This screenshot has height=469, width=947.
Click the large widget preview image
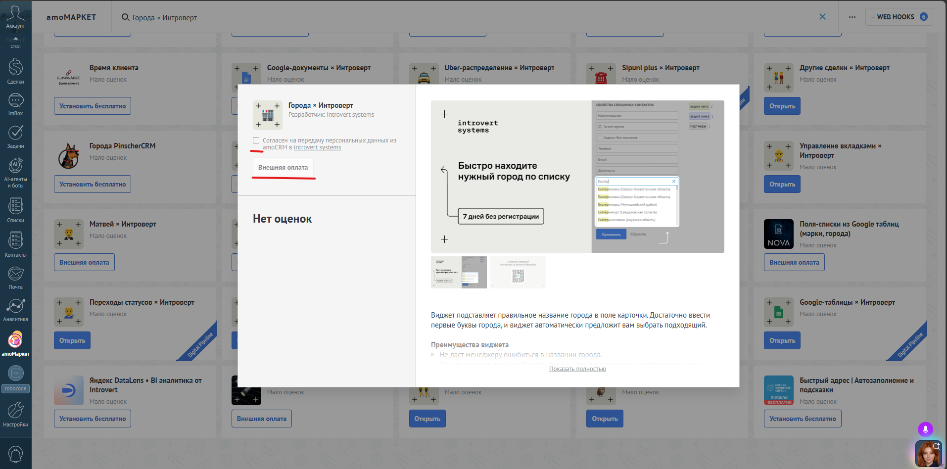pos(577,177)
